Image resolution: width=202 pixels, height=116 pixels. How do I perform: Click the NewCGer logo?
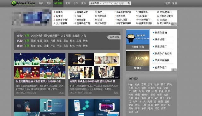click(23, 3)
